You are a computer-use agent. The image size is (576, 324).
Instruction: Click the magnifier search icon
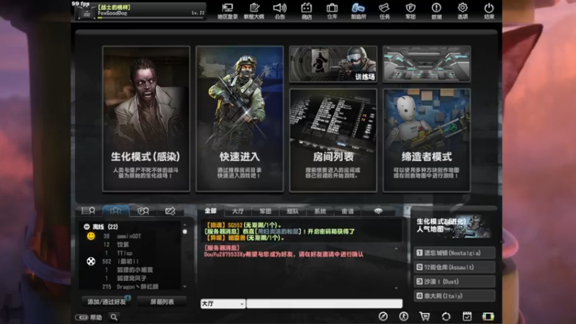click(114, 317)
